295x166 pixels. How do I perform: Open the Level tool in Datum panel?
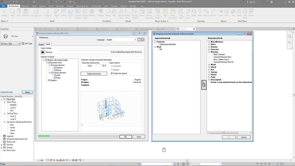click(x=221, y=13)
